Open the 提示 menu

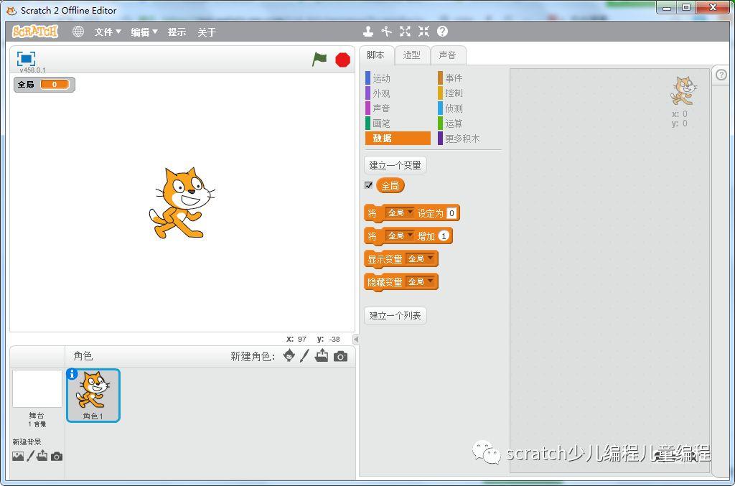pyautogui.click(x=177, y=32)
